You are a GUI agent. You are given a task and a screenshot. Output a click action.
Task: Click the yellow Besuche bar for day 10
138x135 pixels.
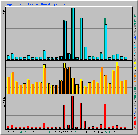tap(44, 79)
